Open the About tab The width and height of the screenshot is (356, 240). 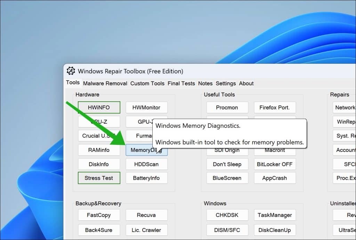246,83
